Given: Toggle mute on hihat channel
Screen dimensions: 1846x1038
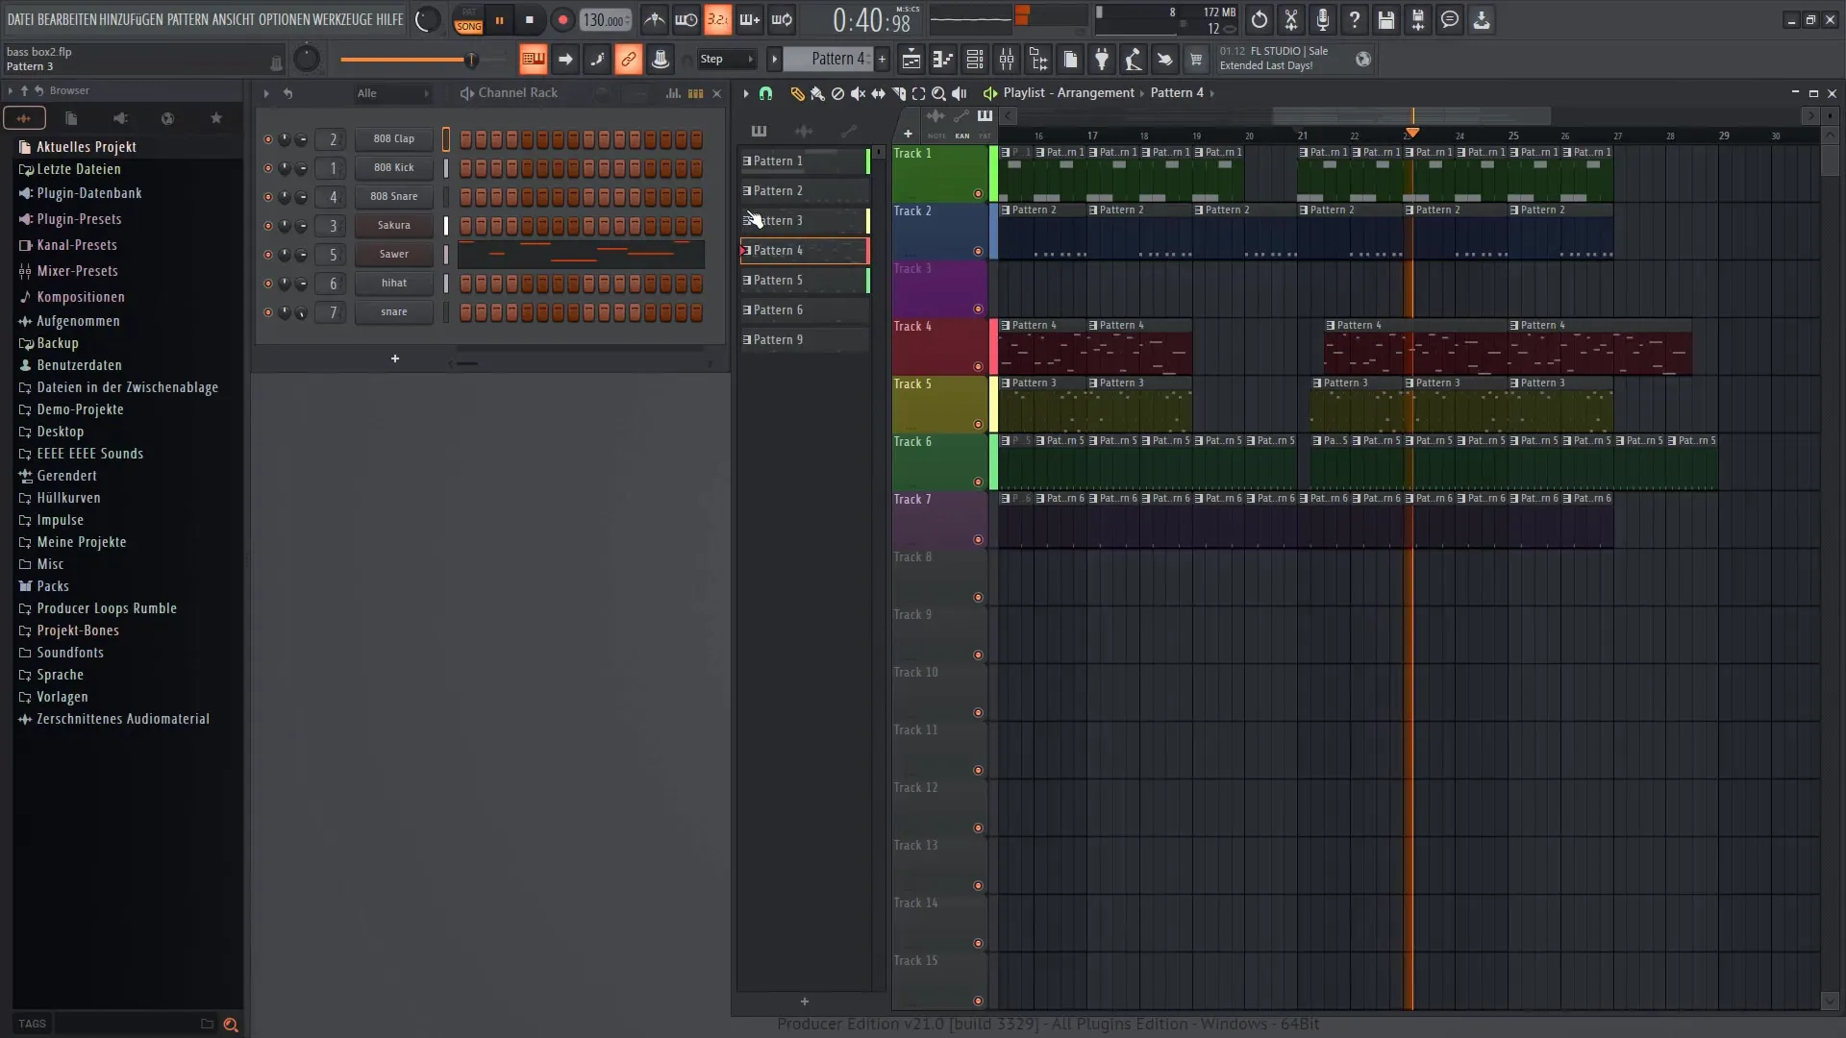Looking at the screenshot, I should 266,283.
